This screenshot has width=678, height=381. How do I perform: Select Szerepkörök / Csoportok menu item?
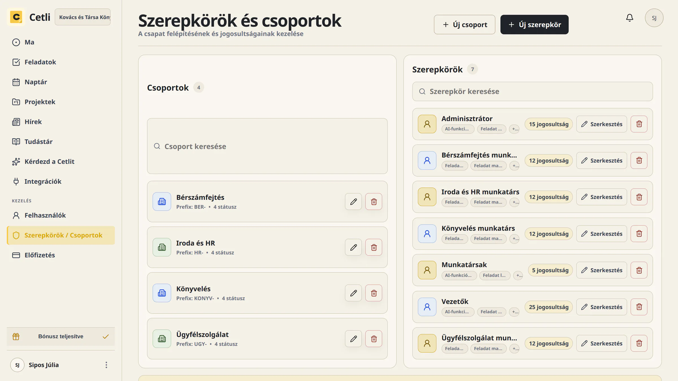[x=61, y=235]
